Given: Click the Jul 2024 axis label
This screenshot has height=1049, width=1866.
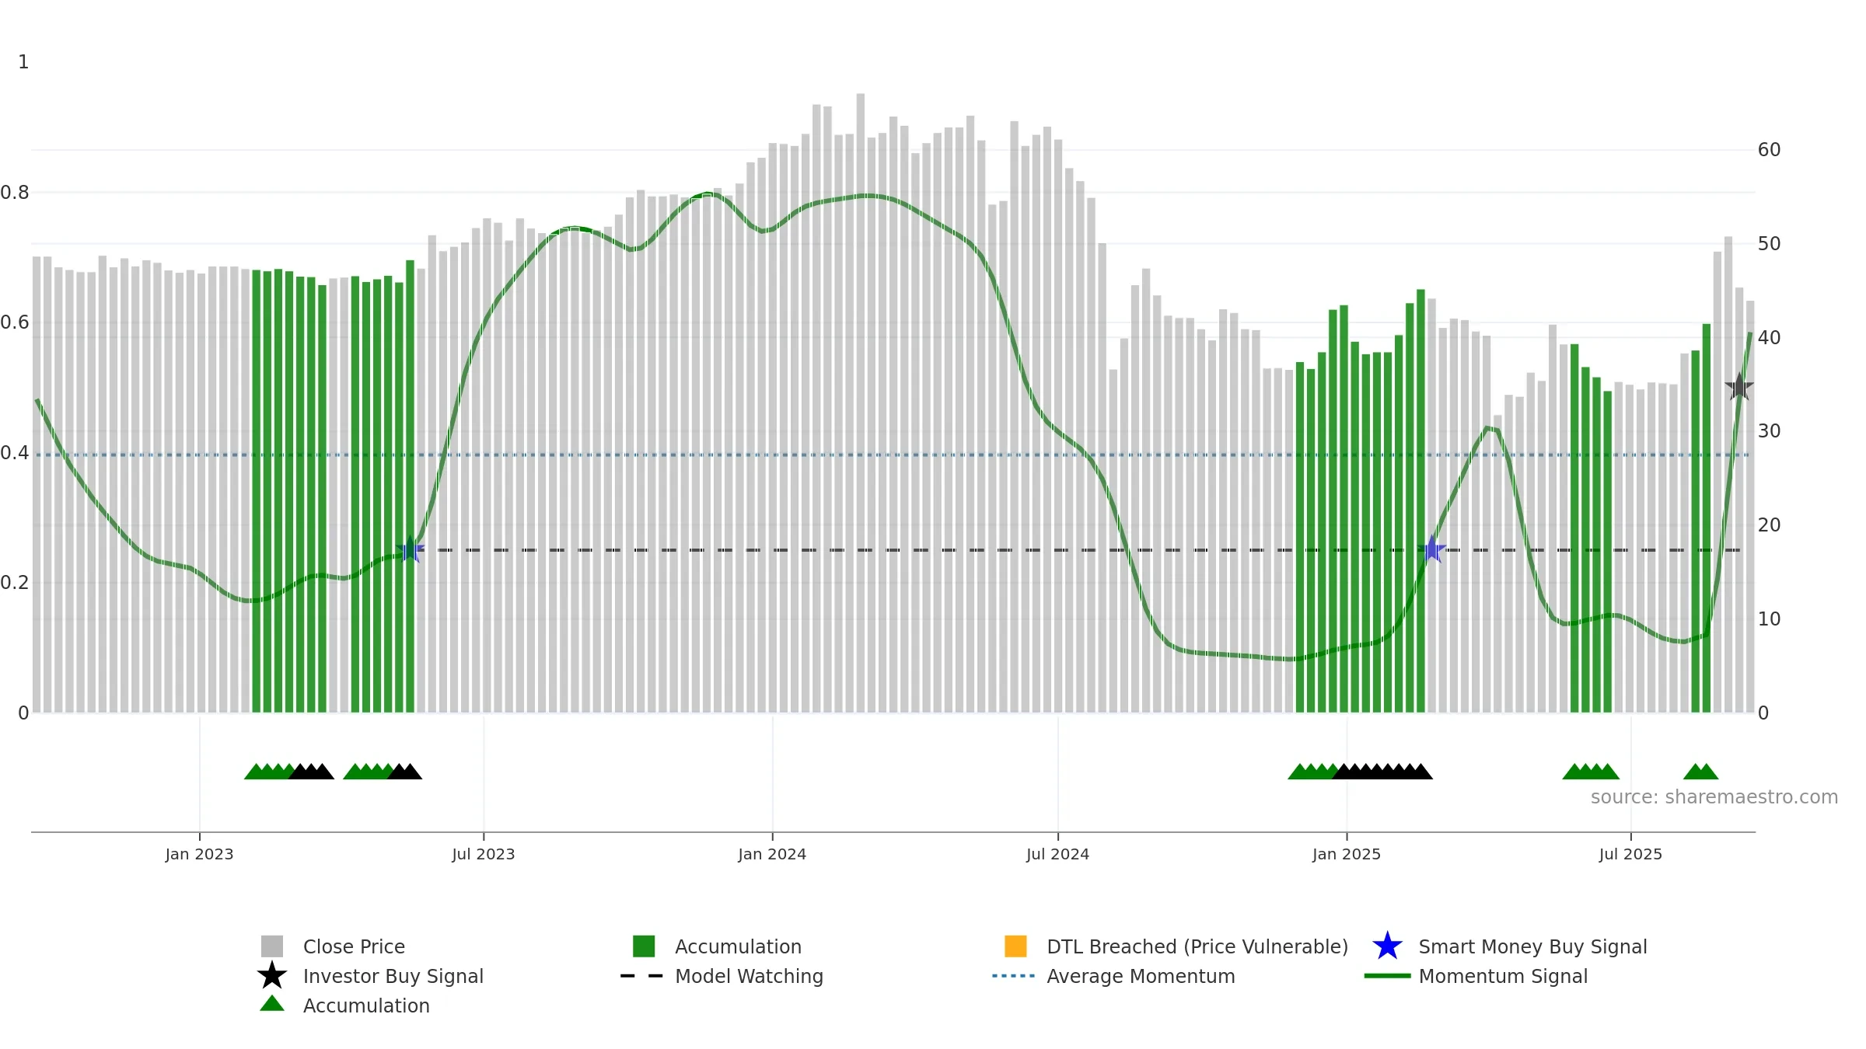Looking at the screenshot, I should 1057,855.
